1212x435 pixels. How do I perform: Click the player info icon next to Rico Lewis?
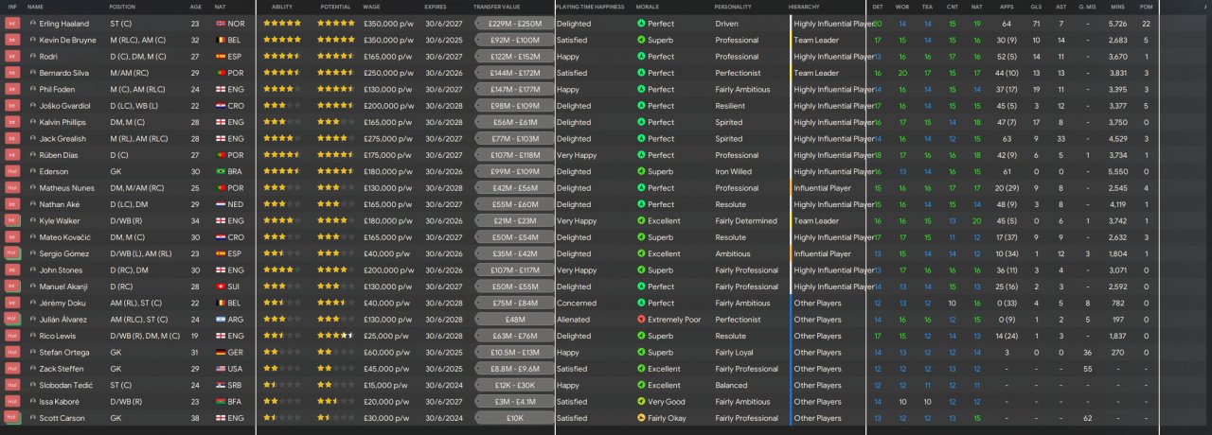pos(33,336)
